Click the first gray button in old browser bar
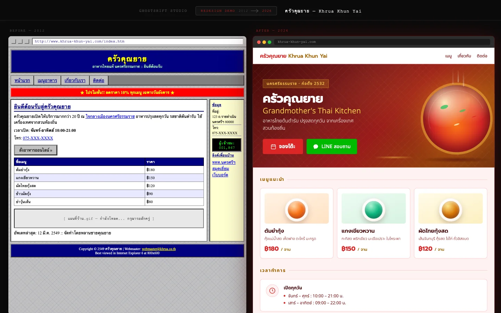Viewport: 501px width, 313px height. (x=14, y=41)
